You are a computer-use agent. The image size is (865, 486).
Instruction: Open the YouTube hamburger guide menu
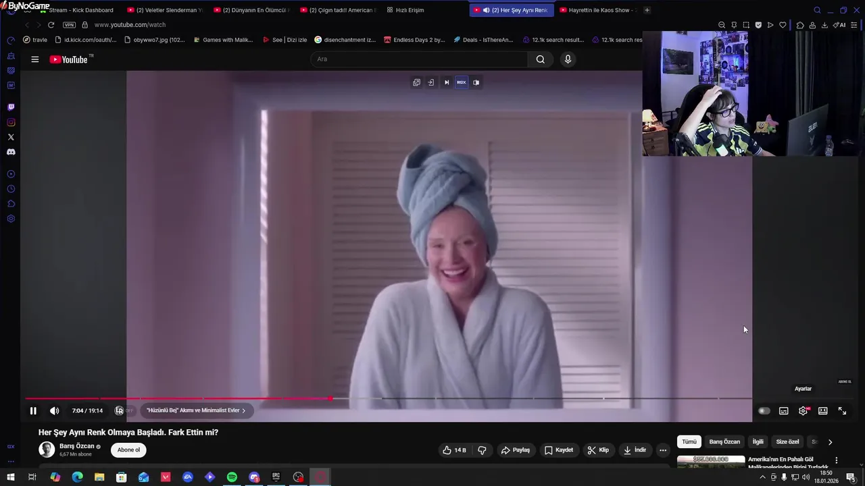(x=34, y=59)
